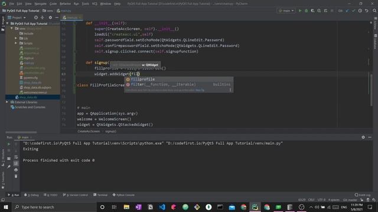Open more options in completion popup
Image resolution: width=378 pixels, height=212 pixels.
(x=230, y=90)
